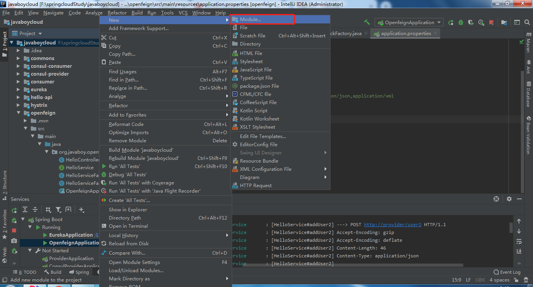The height and width of the screenshot is (287, 533).
Task: Toggle the tool window quick access button
Action: click(x=5, y=280)
